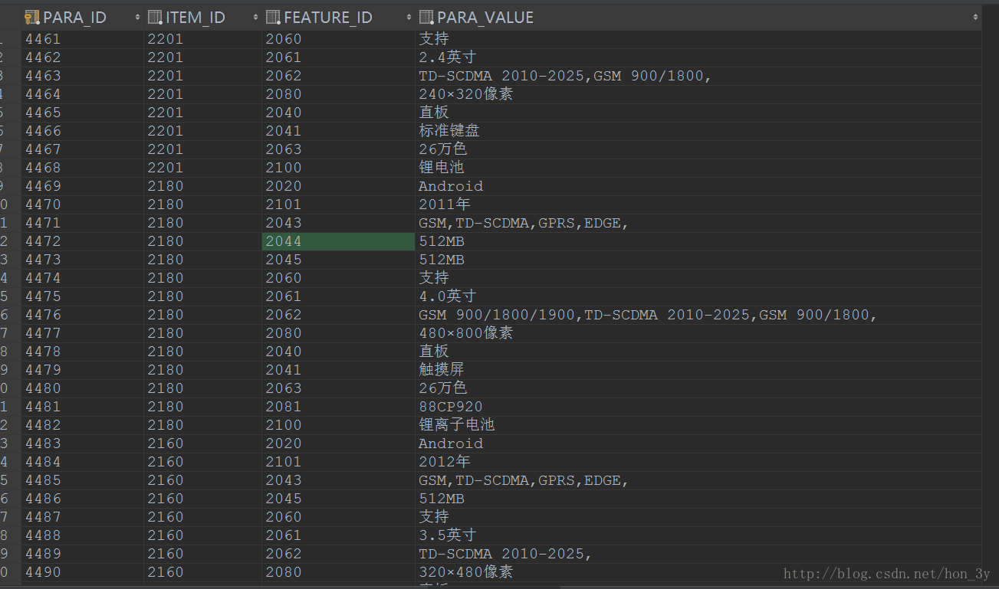Select 'Android' value in row with PARA_ID 4483
999x589 pixels.
(x=698, y=443)
